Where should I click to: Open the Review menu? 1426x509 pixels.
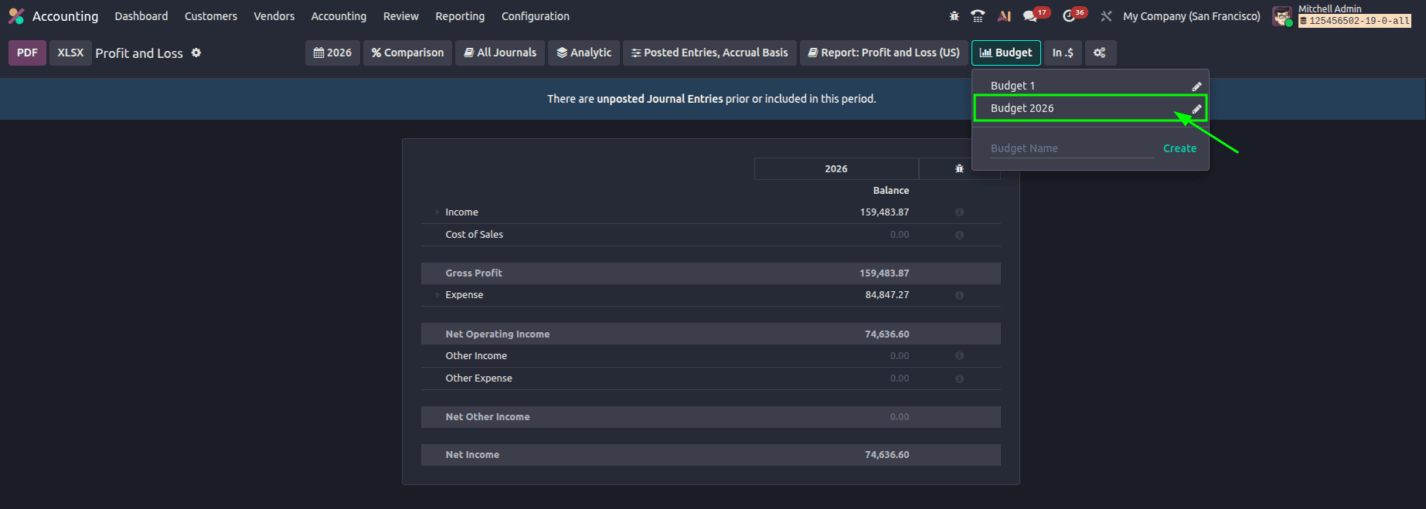click(x=401, y=16)
